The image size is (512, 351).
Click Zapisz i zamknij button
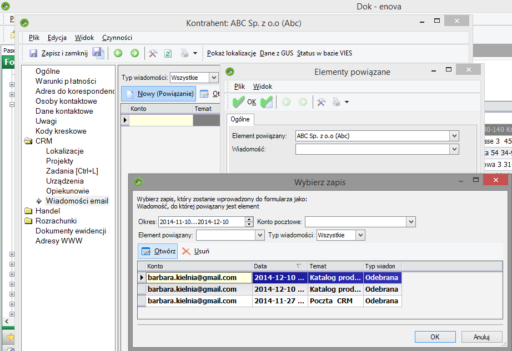pyautogui.click(x=59, y=53)
